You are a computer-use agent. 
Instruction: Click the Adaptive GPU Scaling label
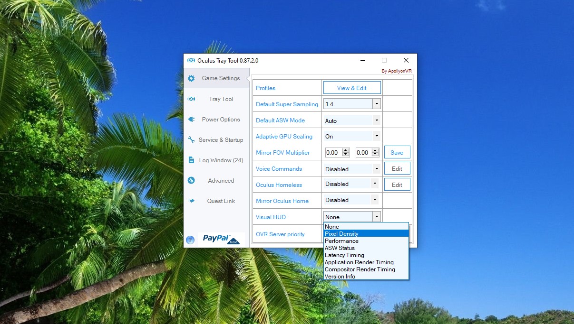point(284,136)
